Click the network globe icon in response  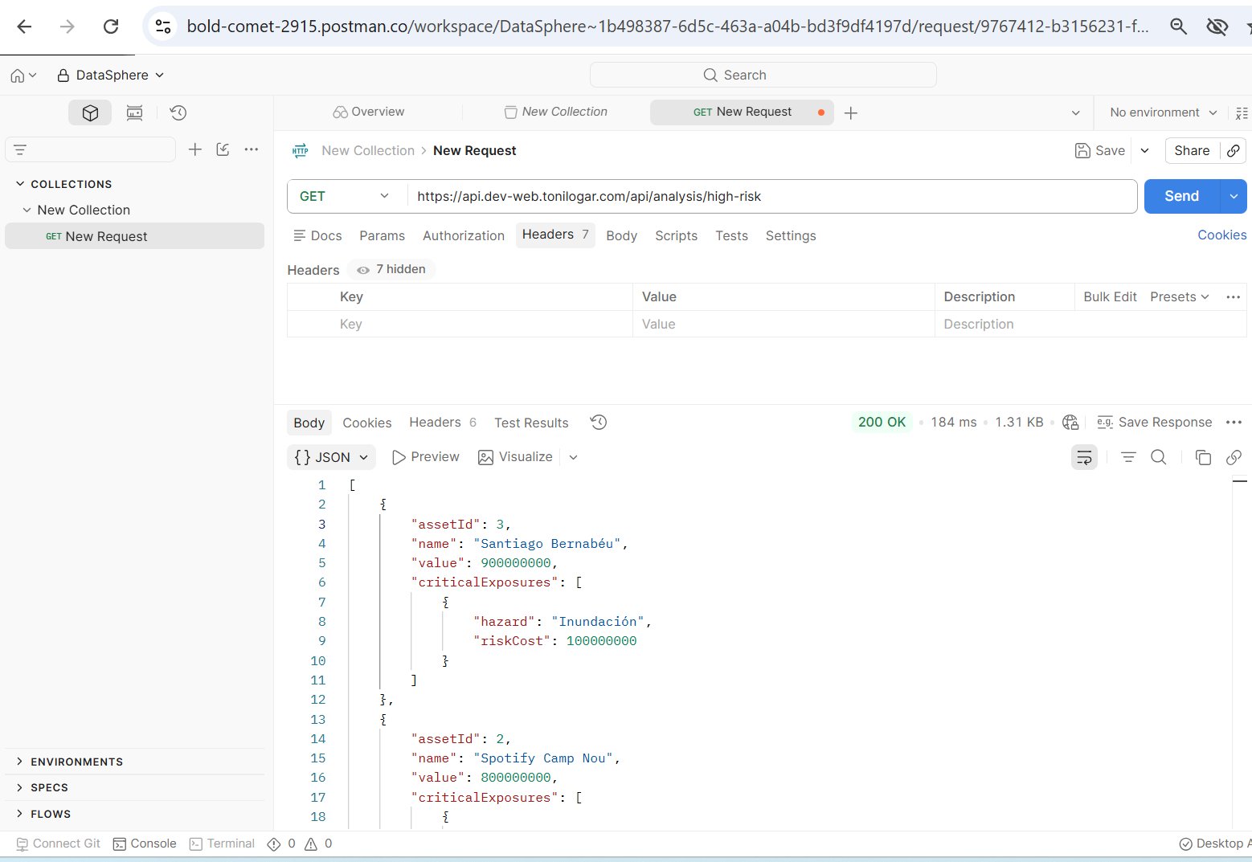[1070, 423]
